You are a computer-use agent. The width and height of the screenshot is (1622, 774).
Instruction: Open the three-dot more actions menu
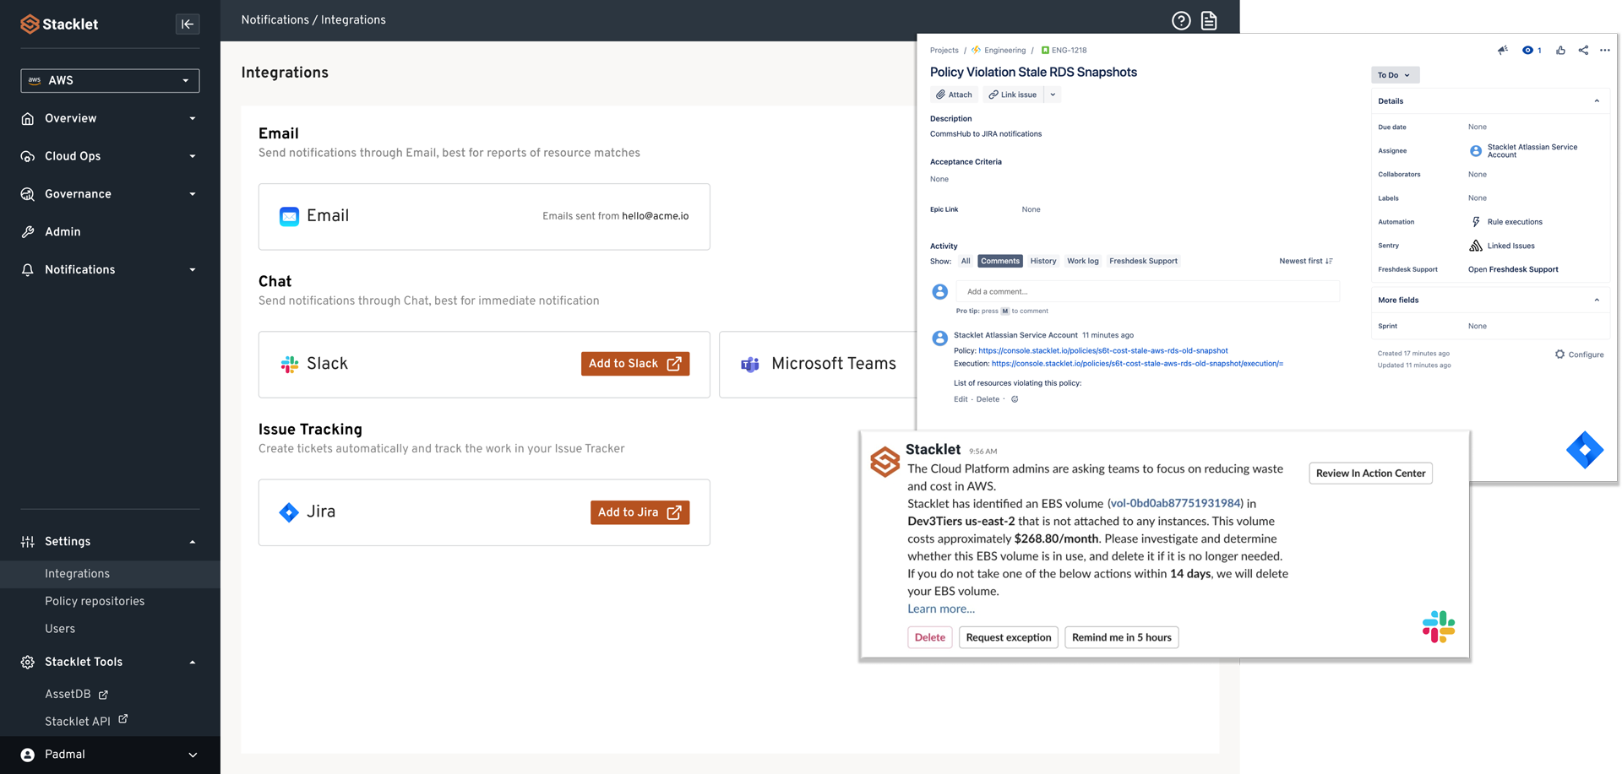pos(1605,51)
